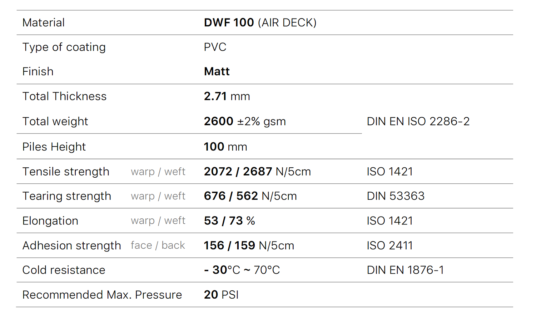Click the Tensile strength label
536x325 pixels.
pos(66,172)
